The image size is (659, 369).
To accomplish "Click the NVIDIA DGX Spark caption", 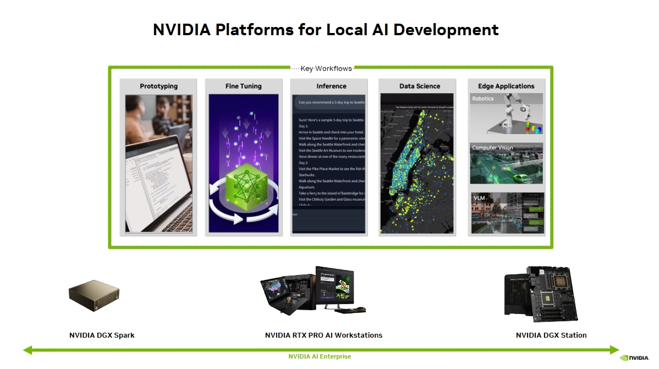I will [x=102, y=335].
